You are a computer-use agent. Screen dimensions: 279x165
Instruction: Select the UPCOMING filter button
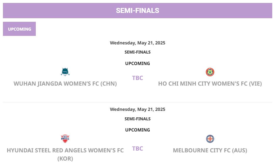(x=19, y=29)
